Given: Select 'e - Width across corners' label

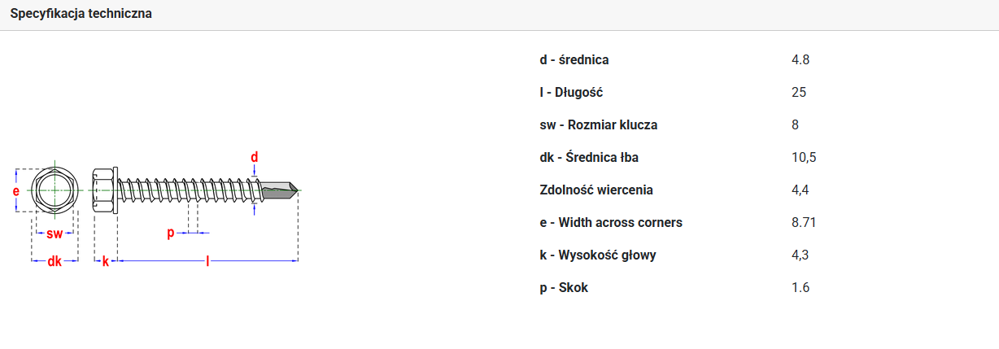Looking at the screenshot, I should tap(611, 223).
